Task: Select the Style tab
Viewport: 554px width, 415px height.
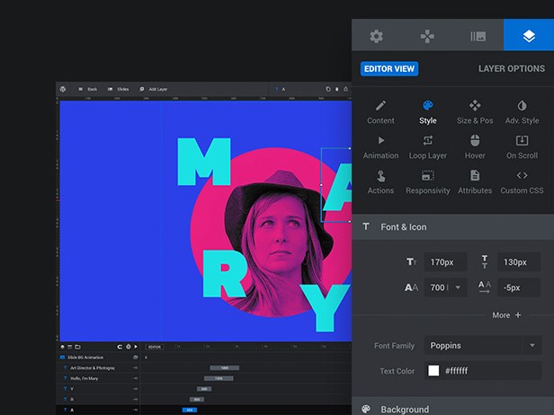Action: click(428, 112)
